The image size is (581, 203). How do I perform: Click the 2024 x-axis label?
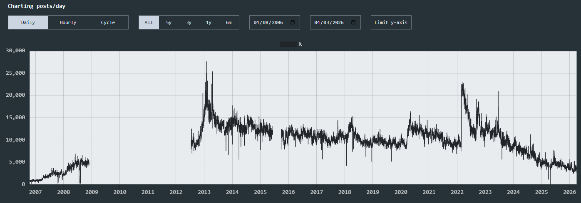click(x=513, y=192)
